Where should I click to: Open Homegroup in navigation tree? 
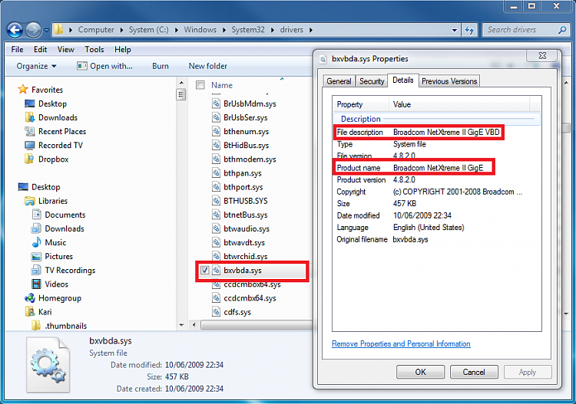[59, 298]
